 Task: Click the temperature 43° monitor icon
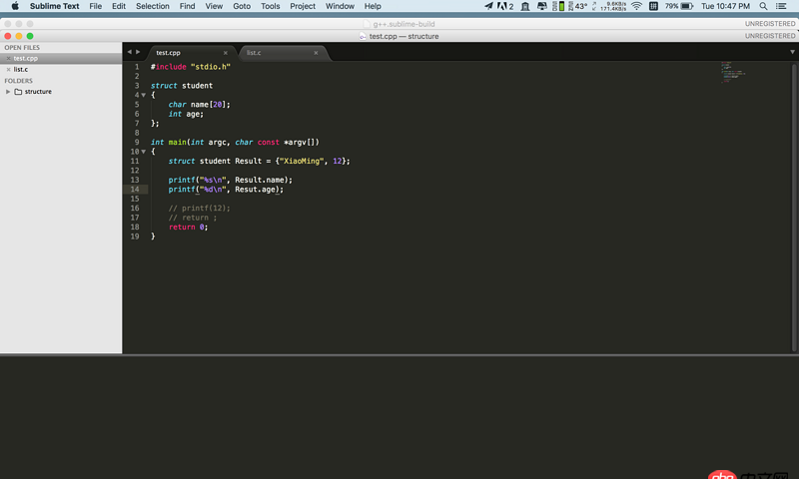577,6
